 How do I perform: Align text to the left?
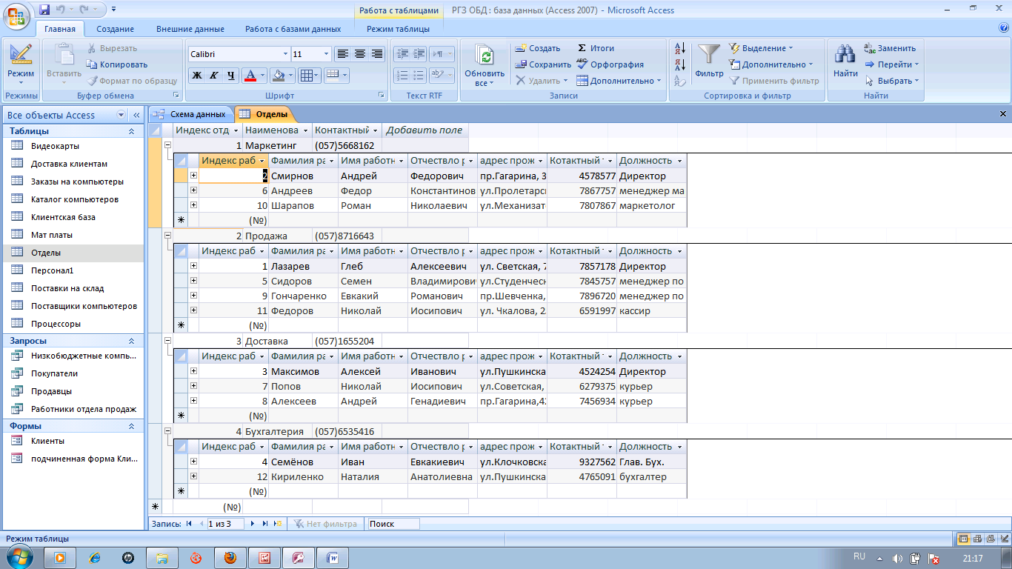coord(342,54)
